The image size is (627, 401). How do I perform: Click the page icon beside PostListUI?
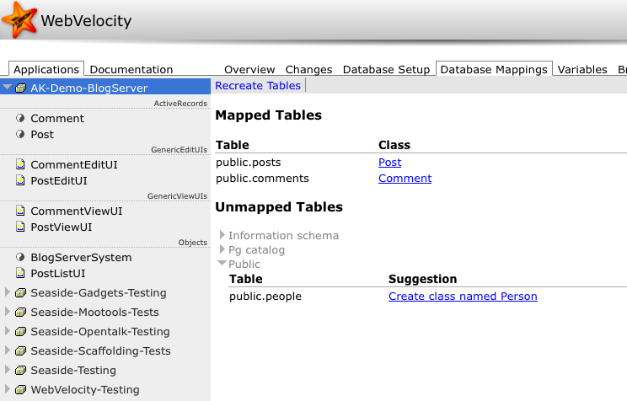click(20, 273)
